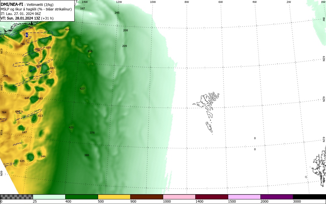Click the "10W" longitude label
326x204 pixels.
(153, 2)
